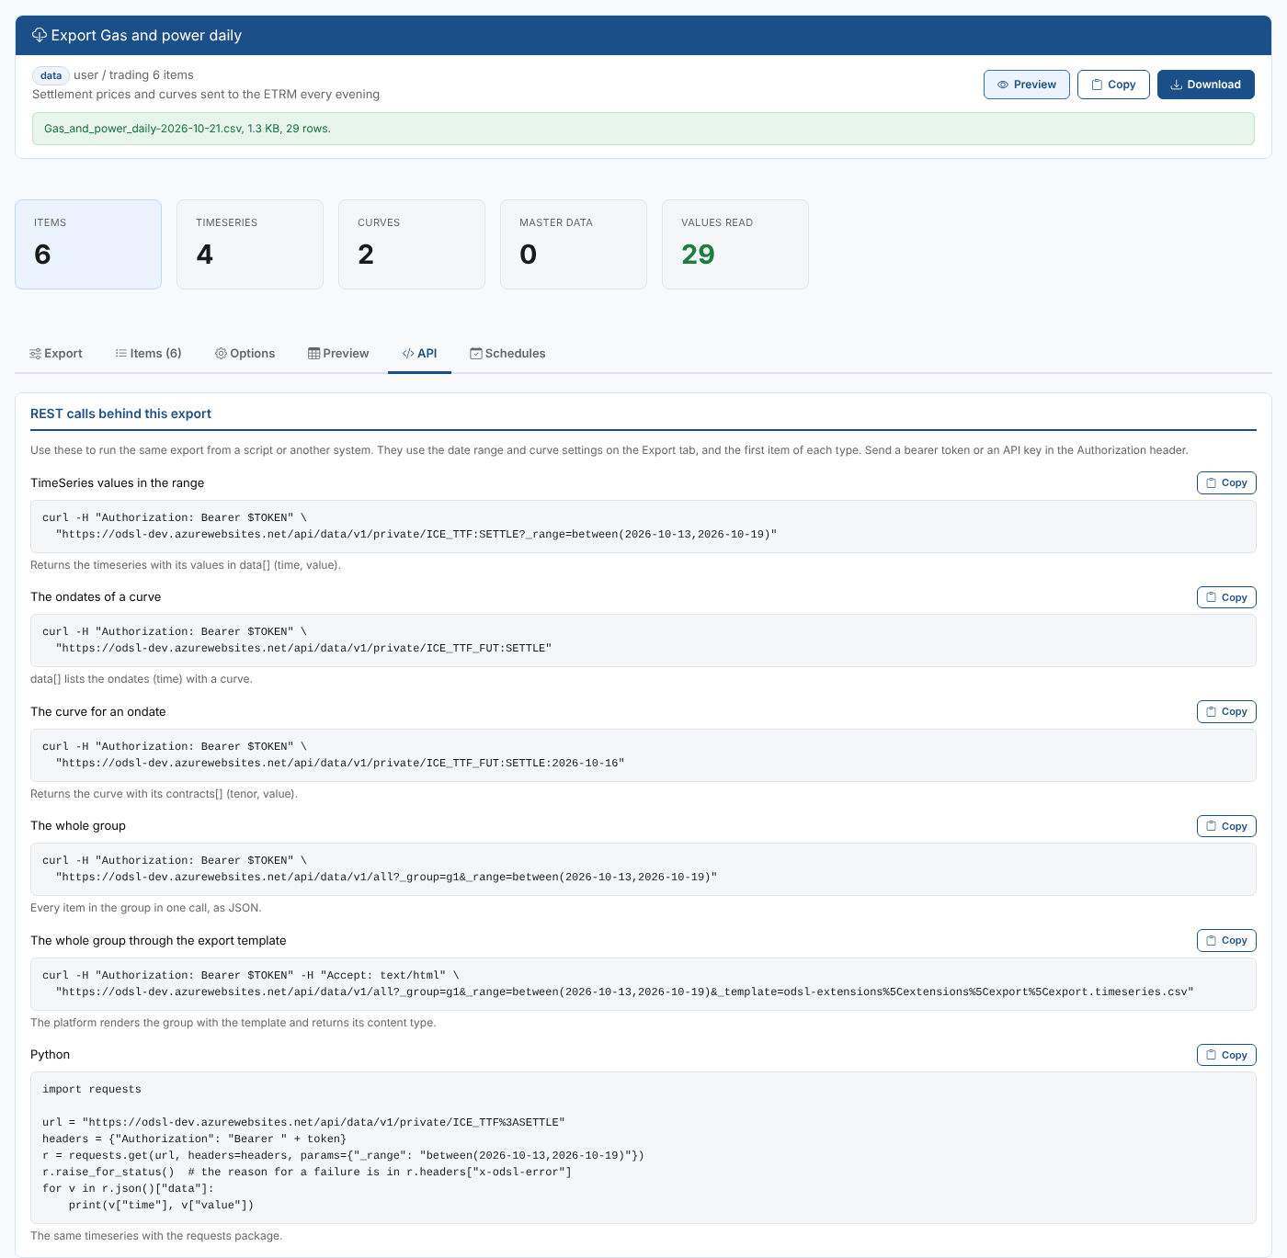Viewport: 1287px width, 1258px height.
Task: Click the cloud download icon in the header
Action: click(40, 35)
